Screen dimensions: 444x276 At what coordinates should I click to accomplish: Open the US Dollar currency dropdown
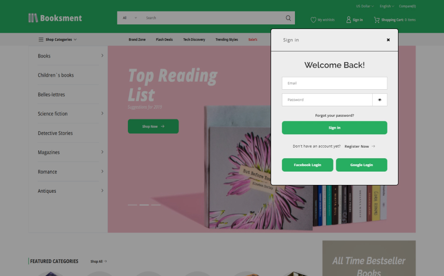point(365,6)
